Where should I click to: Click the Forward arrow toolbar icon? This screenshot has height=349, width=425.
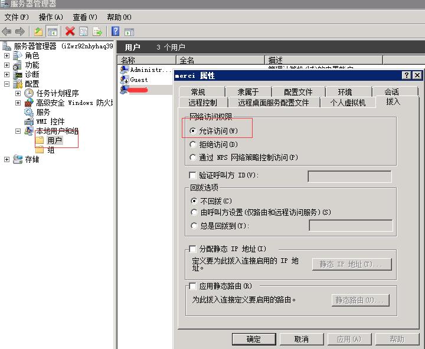tap(20, 32)
